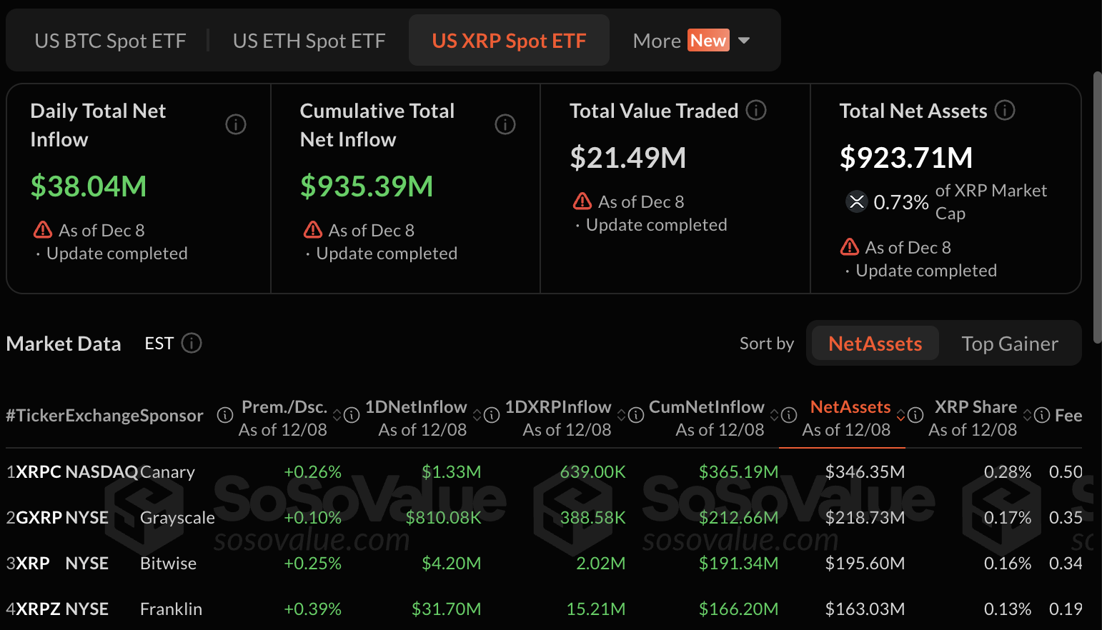Screen dimensions: 1102x630
Task: Switch sorting to Top Gainer
Action: [x=1010, y=344]
